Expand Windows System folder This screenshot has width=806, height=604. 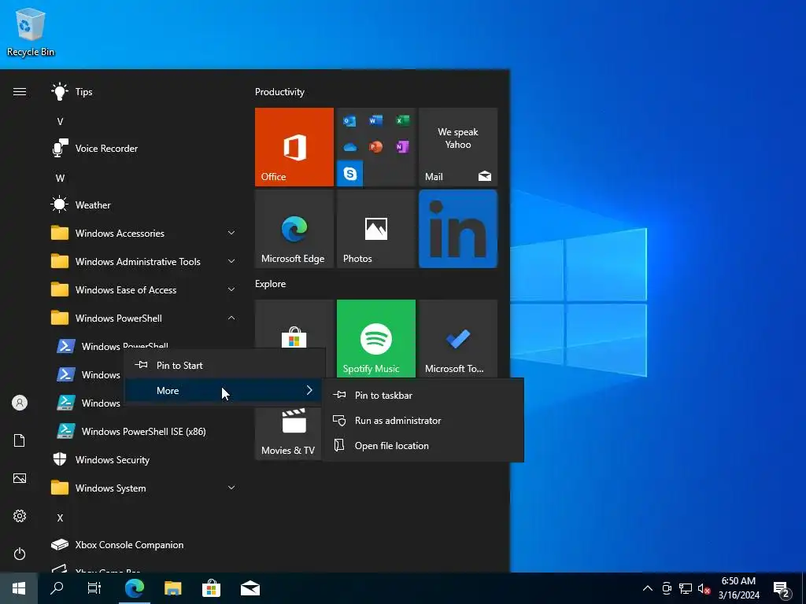[143, 488]
